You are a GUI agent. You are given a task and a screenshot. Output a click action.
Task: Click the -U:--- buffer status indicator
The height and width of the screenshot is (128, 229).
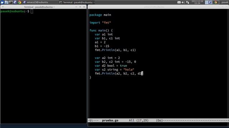point(93,120)
